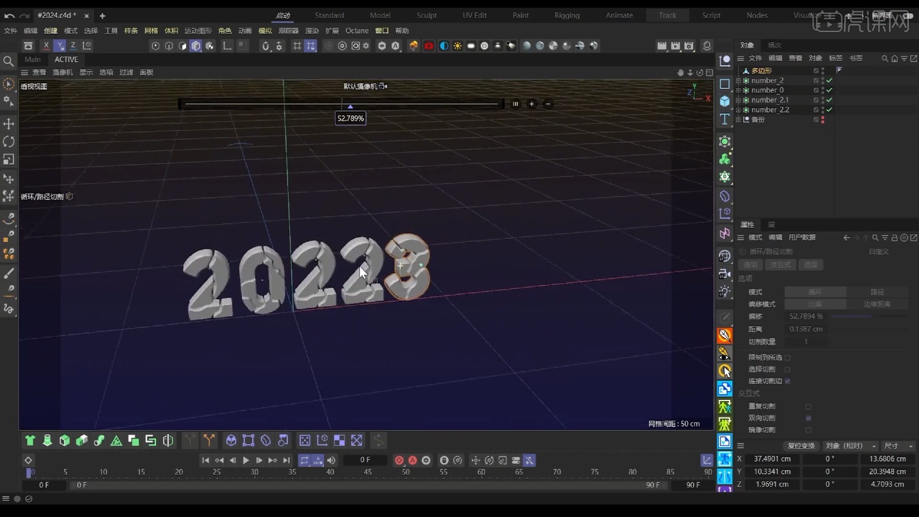Click the Cube primitive icon
Screen dimensions: 919x517
tap(725, 101)
